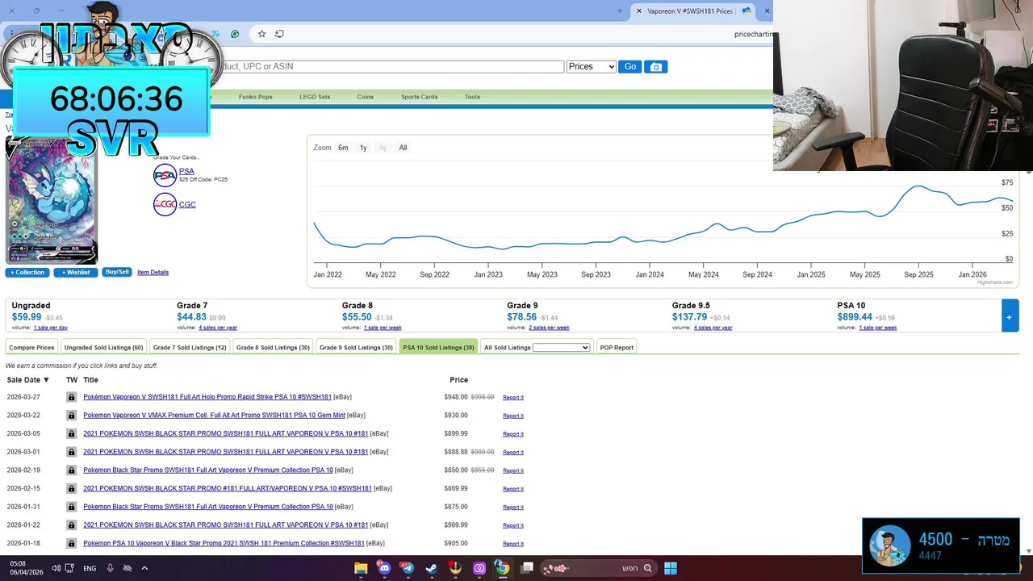Click the volume speaker tray icon

click(x=56, y=568)
